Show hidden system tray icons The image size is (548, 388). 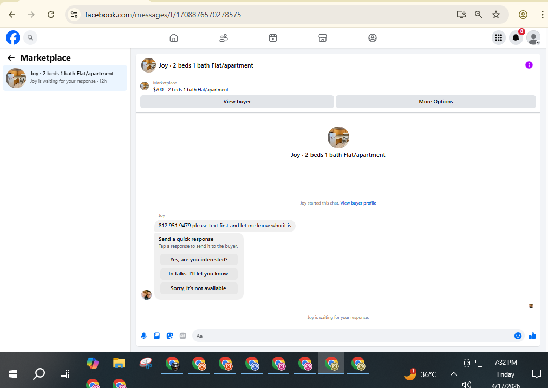click(454, 374)
